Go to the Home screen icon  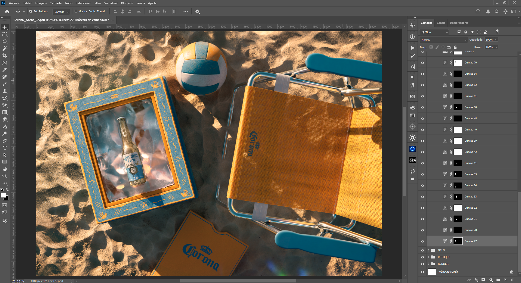pyautogui.click(x=7, y=11)
